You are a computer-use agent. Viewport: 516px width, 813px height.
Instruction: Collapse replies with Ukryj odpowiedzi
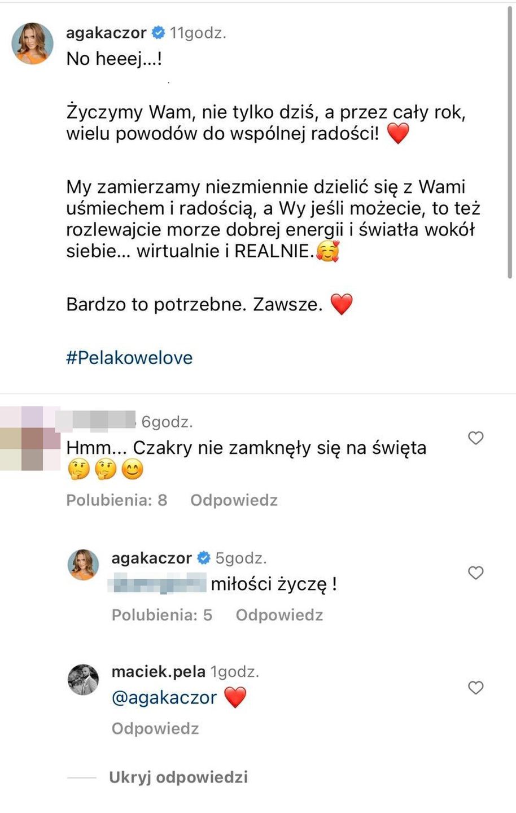[178, 777]
